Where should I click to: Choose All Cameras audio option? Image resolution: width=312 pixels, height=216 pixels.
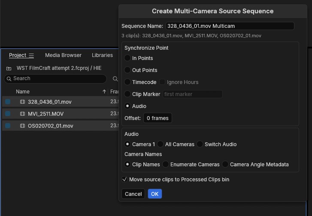click(x=160, y=144)
